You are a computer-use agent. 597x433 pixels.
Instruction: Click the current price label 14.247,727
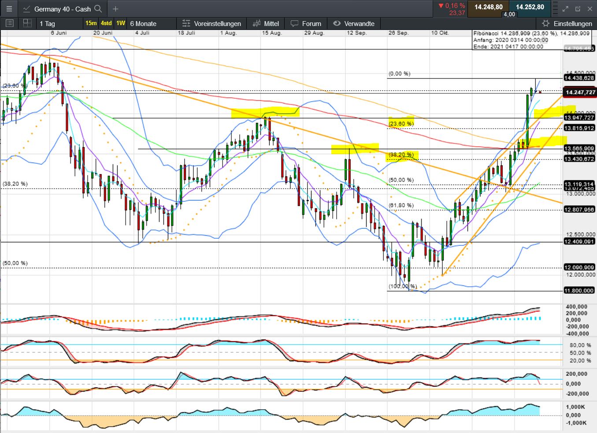pyautogui.click(x=580, y=93)
